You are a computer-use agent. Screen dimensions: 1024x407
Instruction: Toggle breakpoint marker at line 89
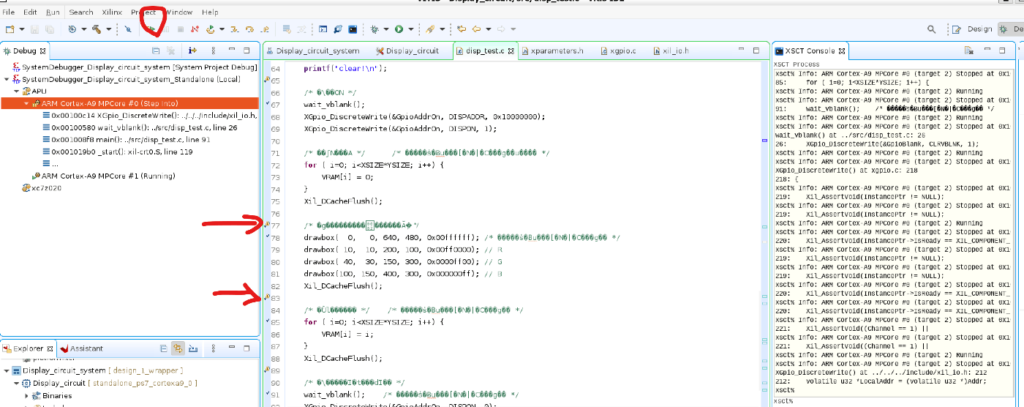(267, 370)
